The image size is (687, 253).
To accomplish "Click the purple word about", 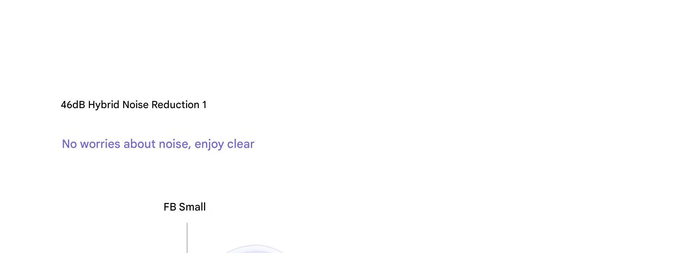I will tap(140, 144).
